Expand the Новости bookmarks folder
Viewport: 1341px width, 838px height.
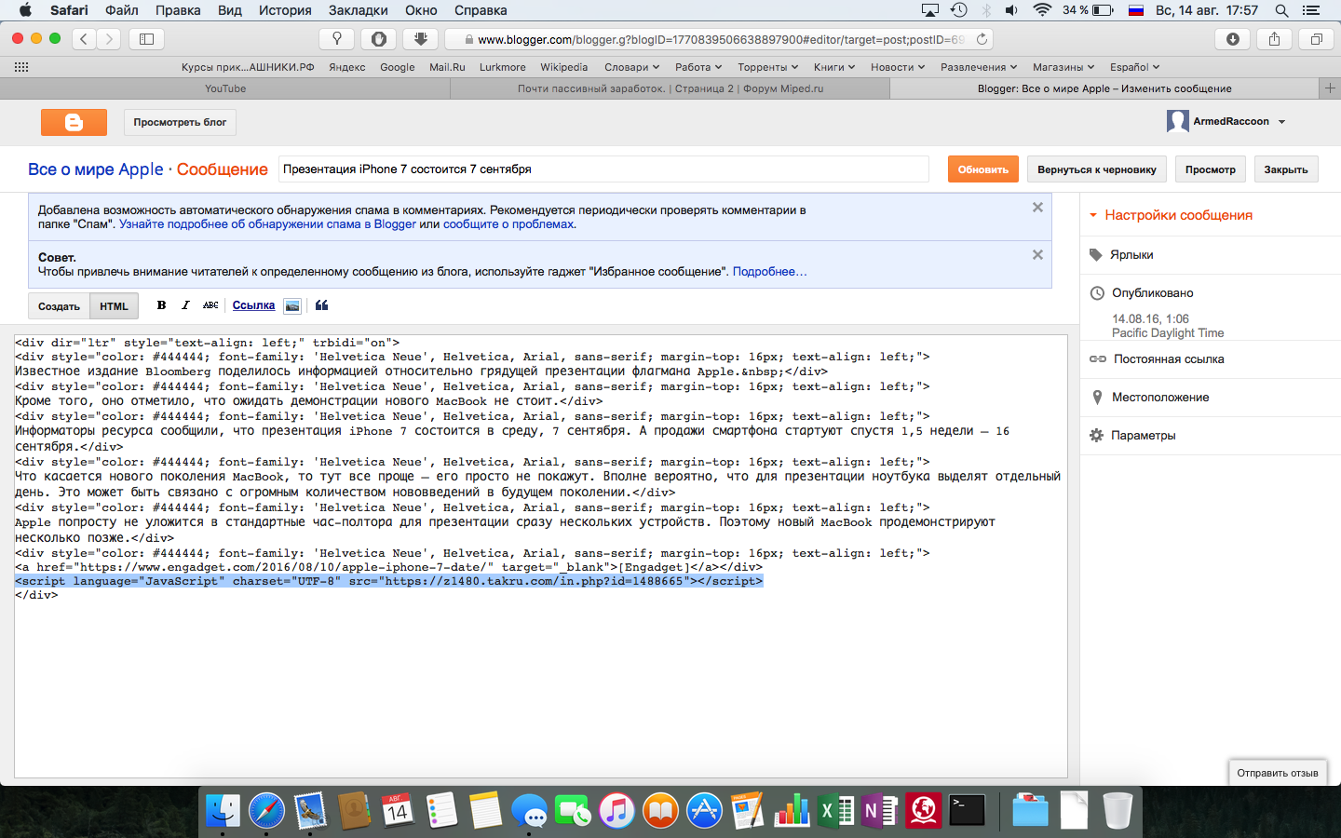point(898,67)
